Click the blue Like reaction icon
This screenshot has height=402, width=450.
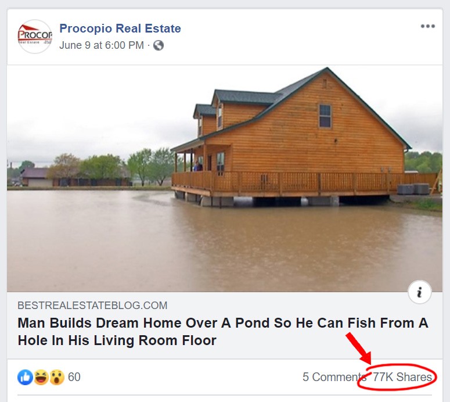(x=25, y=377)
